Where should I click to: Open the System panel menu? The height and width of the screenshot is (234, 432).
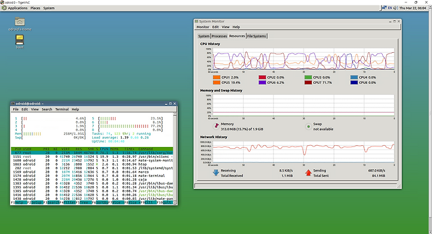coord(49,8)
